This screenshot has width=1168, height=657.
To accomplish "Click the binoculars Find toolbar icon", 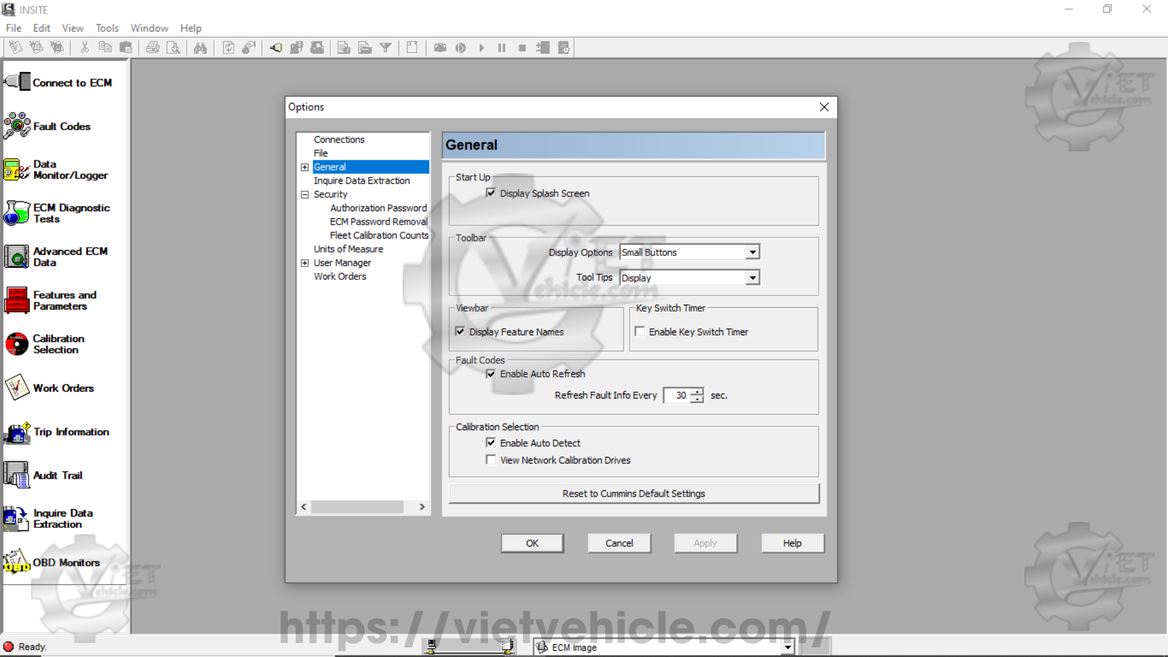I will tap(200, 48).
